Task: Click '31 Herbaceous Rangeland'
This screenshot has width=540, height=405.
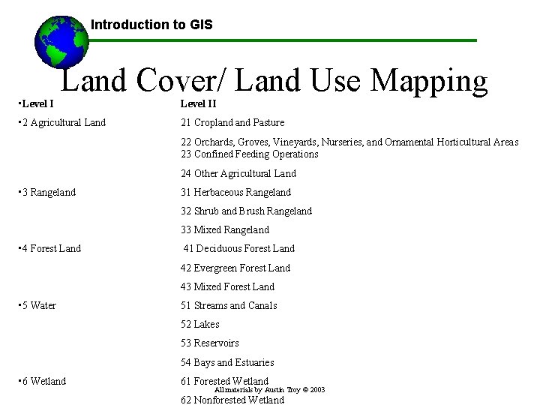Action: coord(236,192)
